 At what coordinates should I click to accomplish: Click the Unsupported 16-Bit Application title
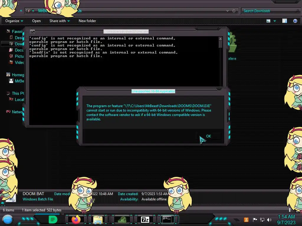point(153,91)
